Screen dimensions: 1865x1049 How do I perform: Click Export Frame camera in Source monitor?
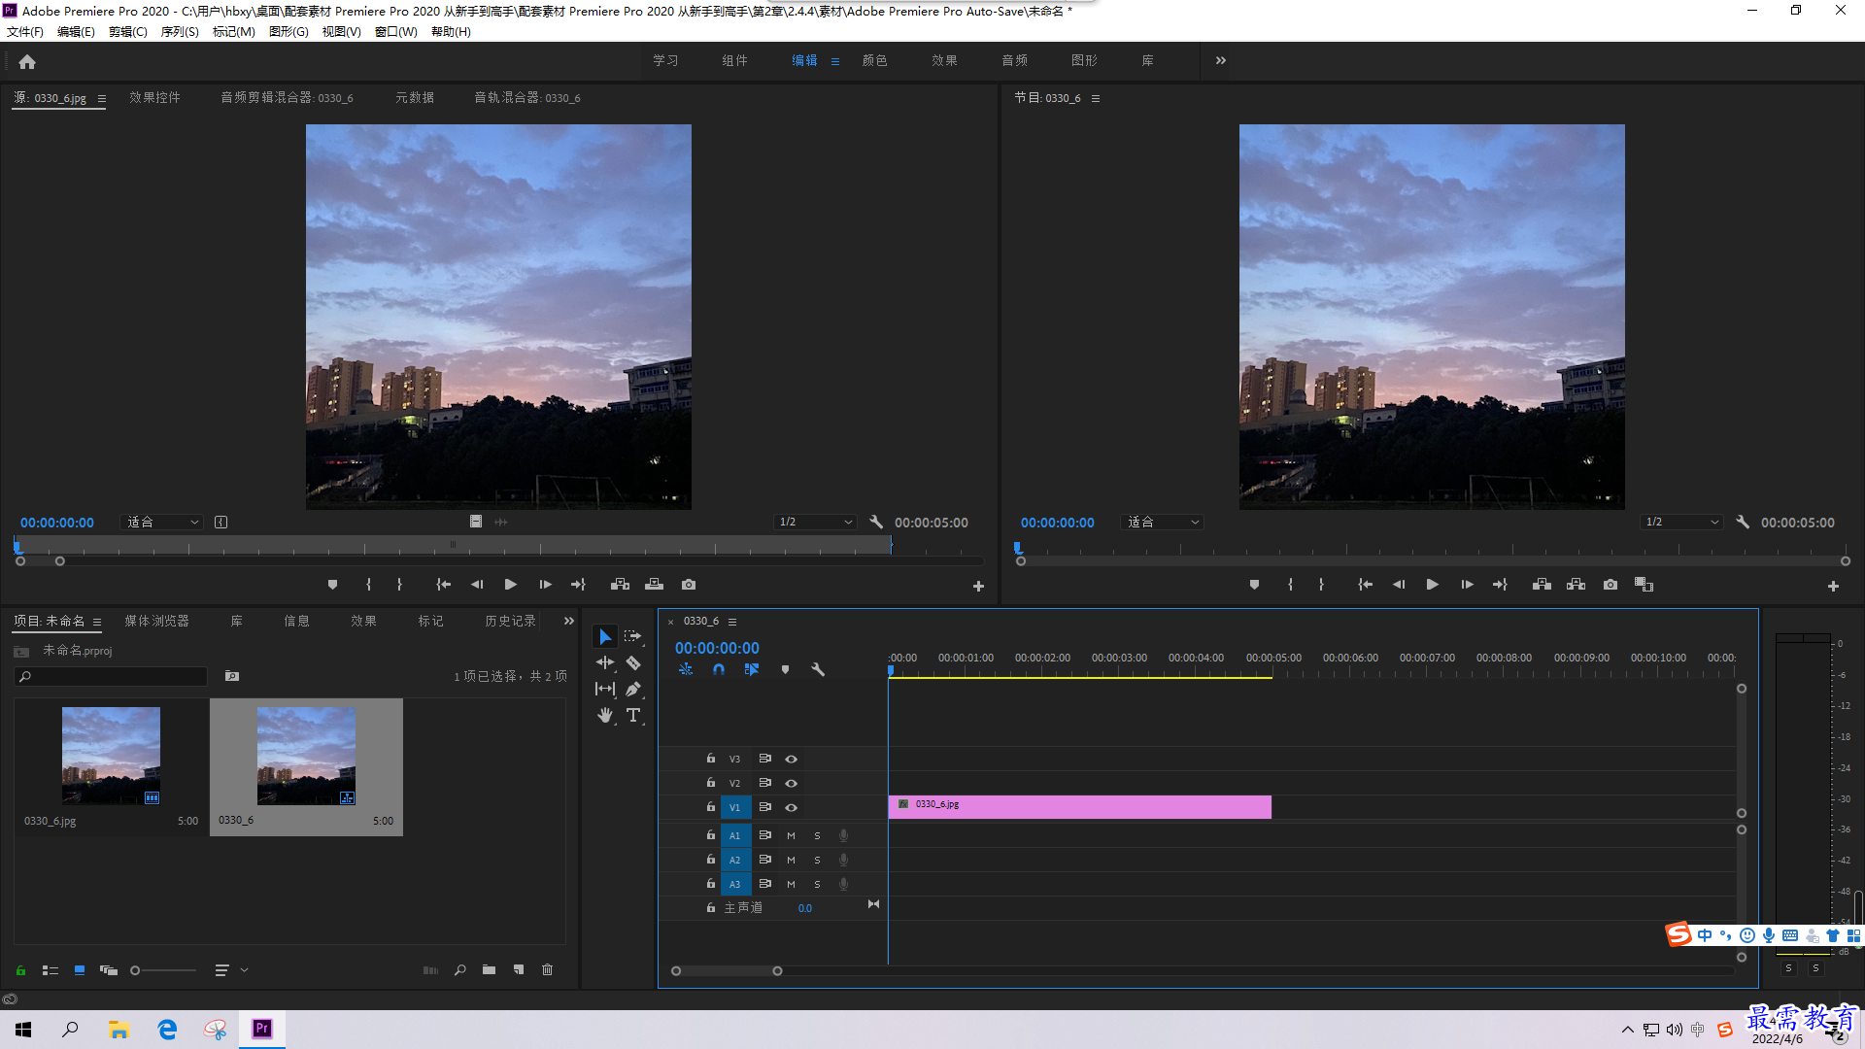[x=689, y=585]
